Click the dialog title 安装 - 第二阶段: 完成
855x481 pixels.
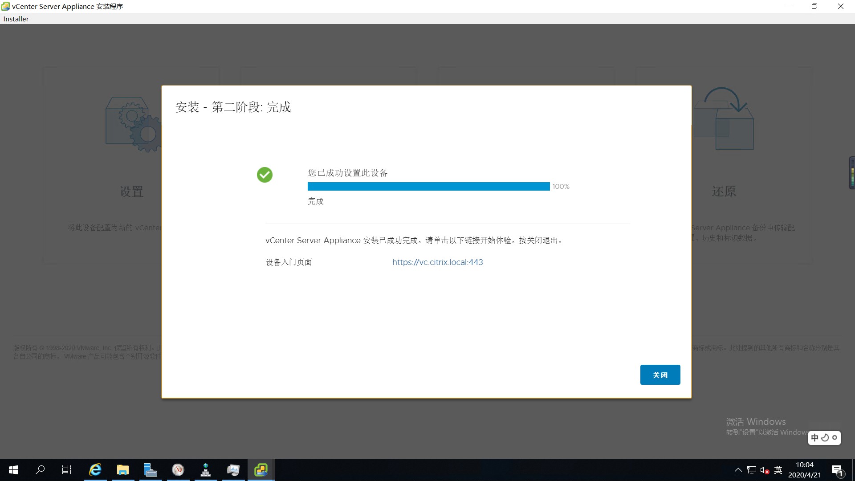(233, 107)
